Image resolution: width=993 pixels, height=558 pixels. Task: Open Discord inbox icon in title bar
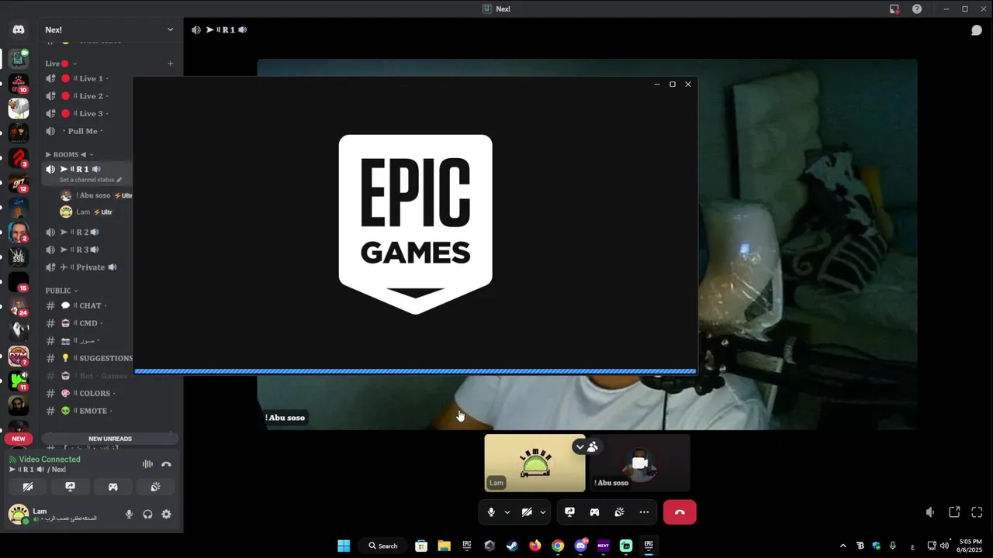[894, 9]
